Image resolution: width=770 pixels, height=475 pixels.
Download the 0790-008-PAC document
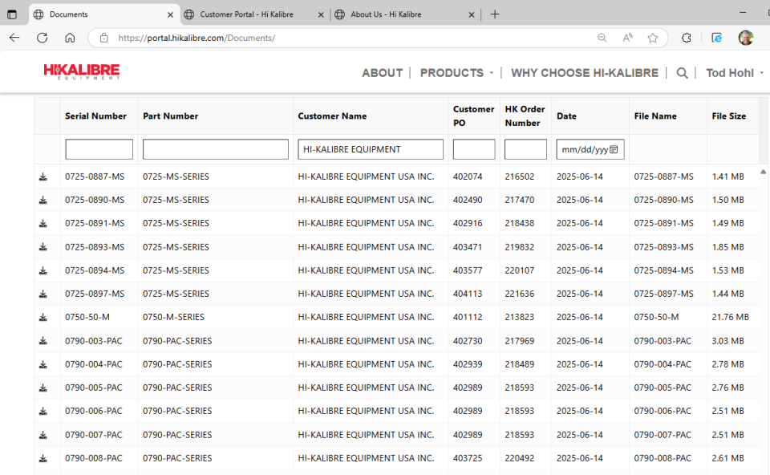[x=43, y=458]
